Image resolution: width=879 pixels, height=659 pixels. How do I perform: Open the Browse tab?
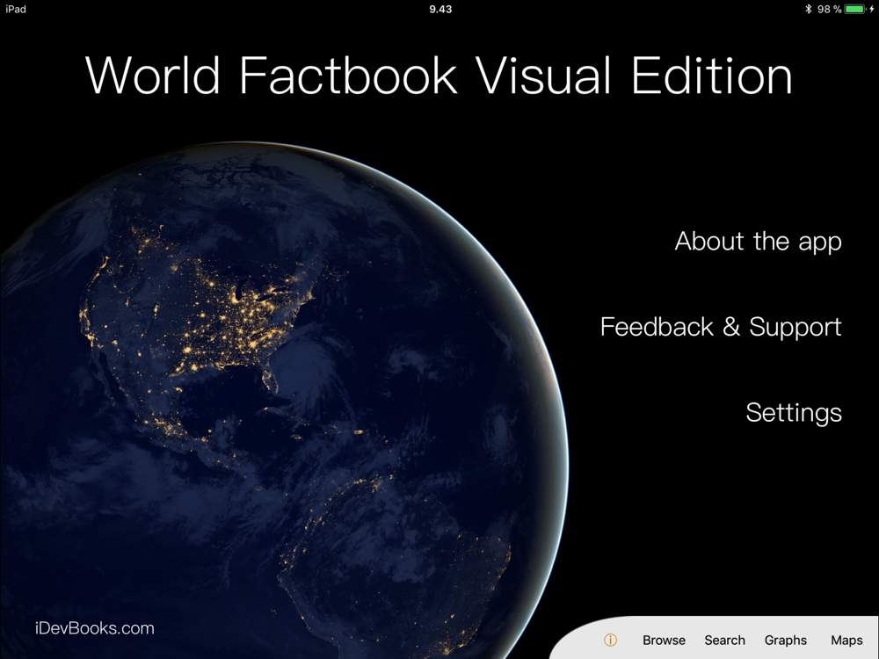[664, 640]
